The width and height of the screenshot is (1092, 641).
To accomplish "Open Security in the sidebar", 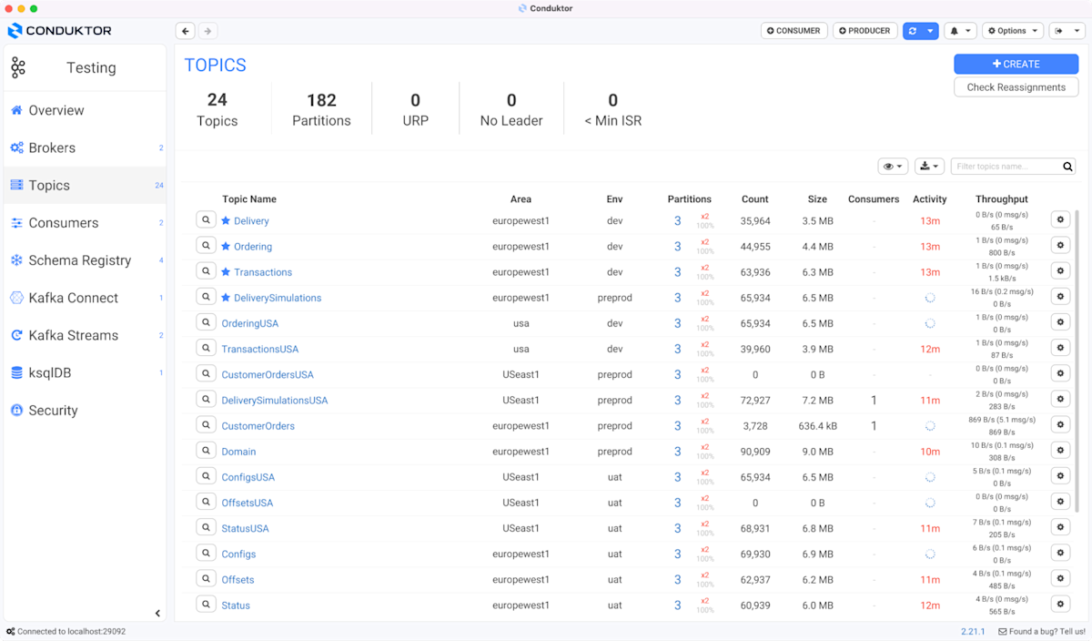I will pyautogui.click(x=85, y=410).
